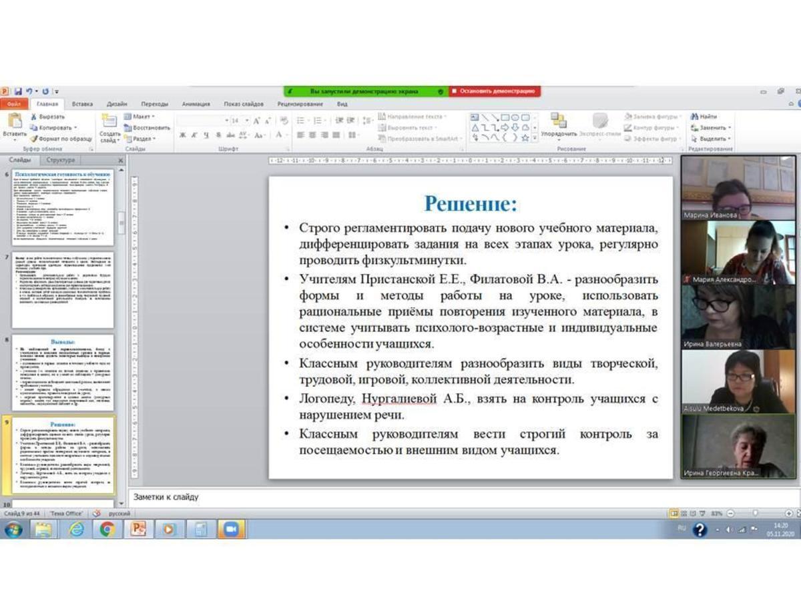Open Zoom from the Windows taskbar
The height and width of the screenshot is (600, 801).
tap(231, 529)
